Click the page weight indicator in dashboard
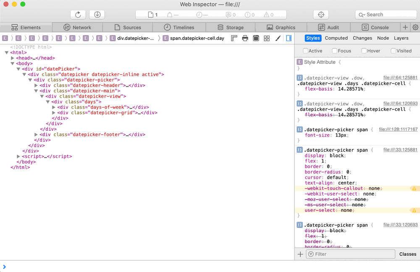 click(x=173, y=15)
